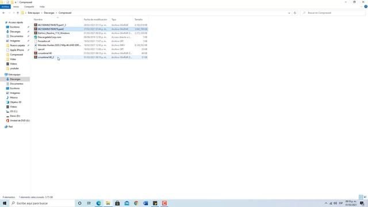Sort by Fecha de modificación column

tap(96, 20)
